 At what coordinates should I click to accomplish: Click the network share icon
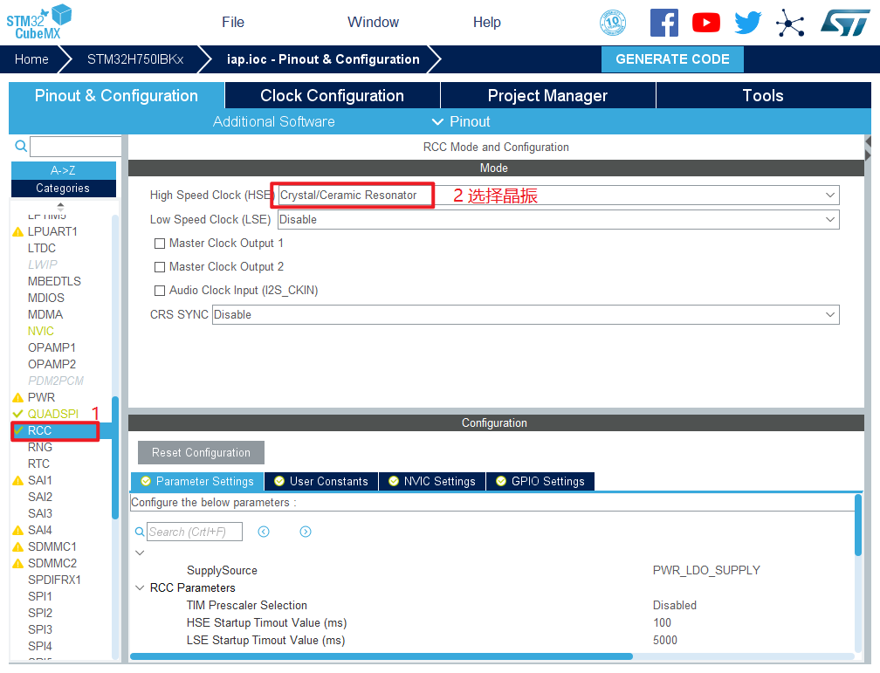(790, 23)
